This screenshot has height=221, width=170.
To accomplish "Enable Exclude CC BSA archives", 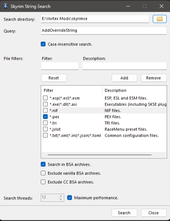I will pyautogui.click(x=43, y=182).
